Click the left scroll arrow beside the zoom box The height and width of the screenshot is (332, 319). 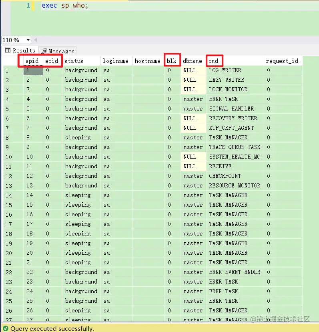click(x=35, y=40)
